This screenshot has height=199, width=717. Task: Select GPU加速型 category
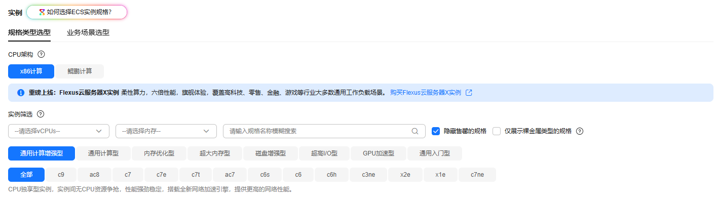[379, 153]
